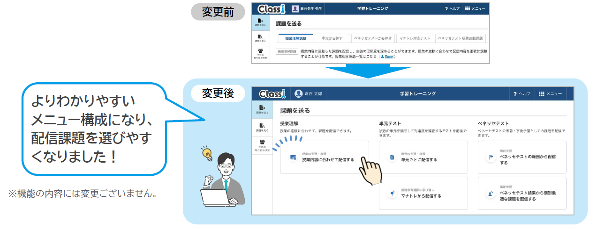The height and width of the screenshot is (229, 604).
Task: Open ヘルプ in the 変更後 header
Action: [x=522, y=94]
